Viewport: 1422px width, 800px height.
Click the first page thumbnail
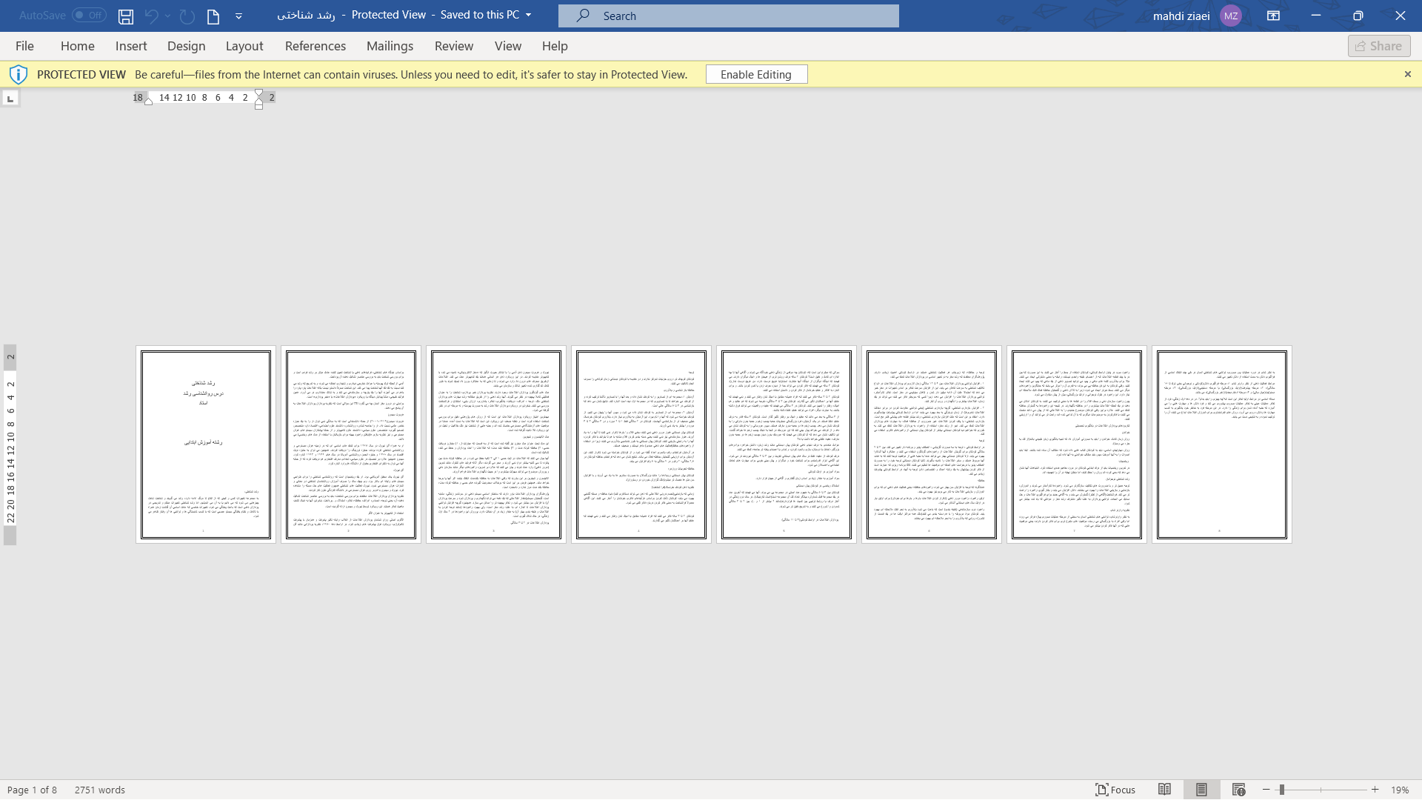pos(205,444)
